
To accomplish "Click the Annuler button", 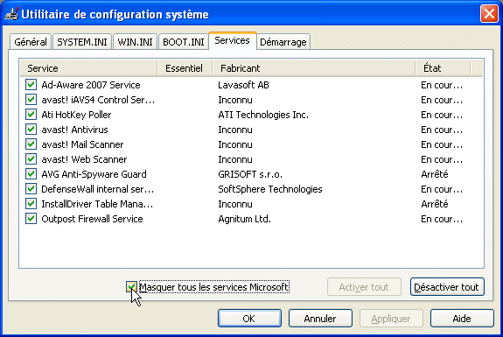I will click(x=320, y=319).
